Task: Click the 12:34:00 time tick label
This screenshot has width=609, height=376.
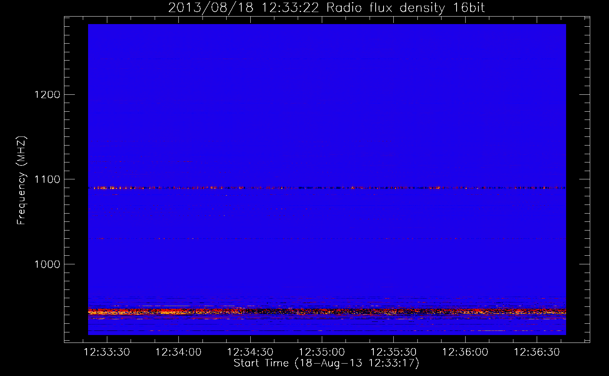Action: coord(178,352)
